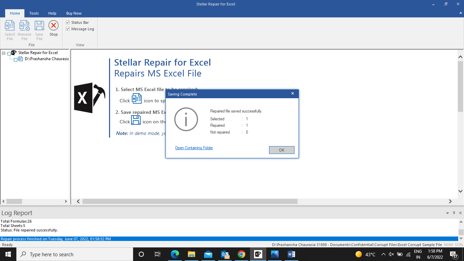This screenshot has width=464, height=261.
Task: Open the Tools ribbon tab
Action: pos(34,13)
